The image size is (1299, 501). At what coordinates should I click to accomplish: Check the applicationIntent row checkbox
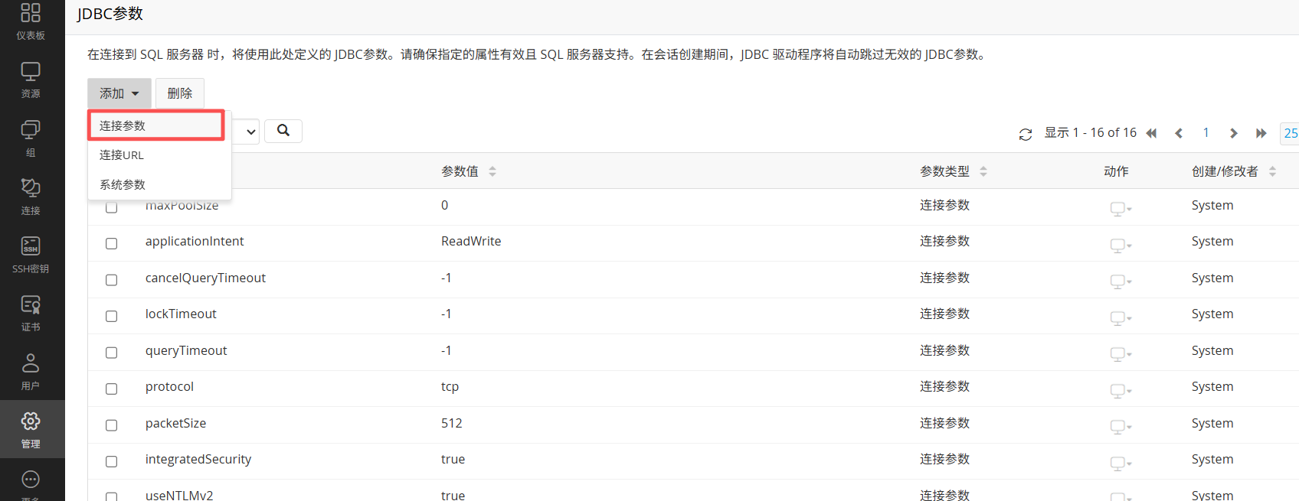[x=112, y=243]
